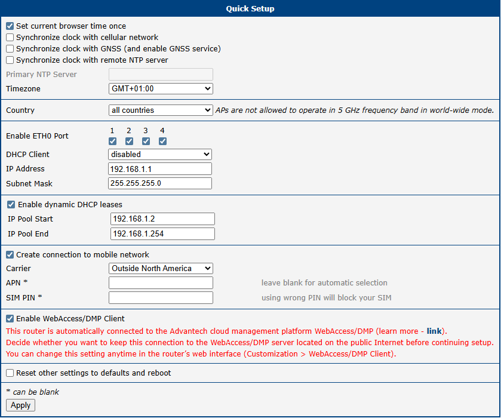Click the Primary NTP Server field
This screenshot has height=418, width=501.
point(161,75)
